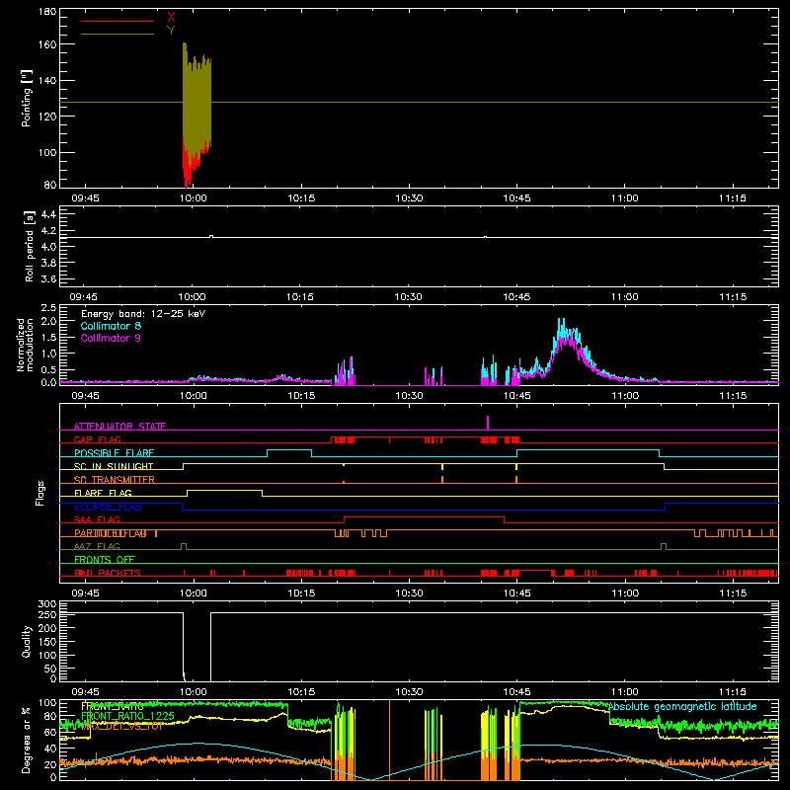The image size is (790, 790).
Task: Click 10:30 time label under Flags plot
Action: (409, 593)
